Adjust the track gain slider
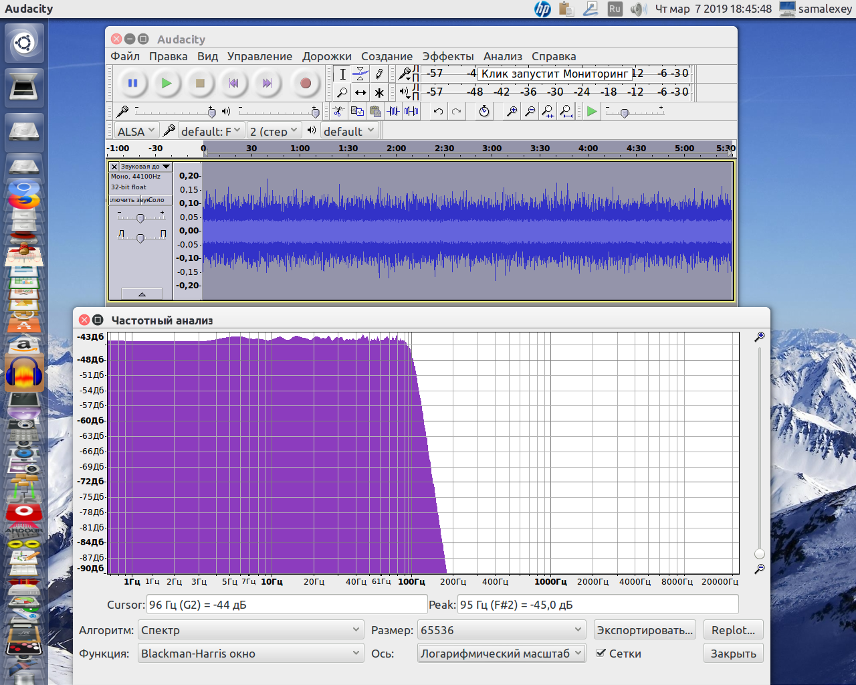The image size is (856, 685). click(140, 217)
